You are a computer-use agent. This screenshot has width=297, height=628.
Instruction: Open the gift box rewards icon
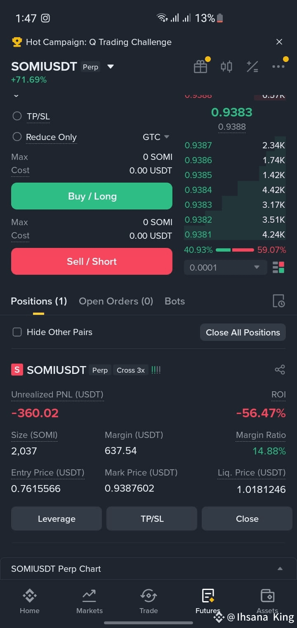(200, 67)
